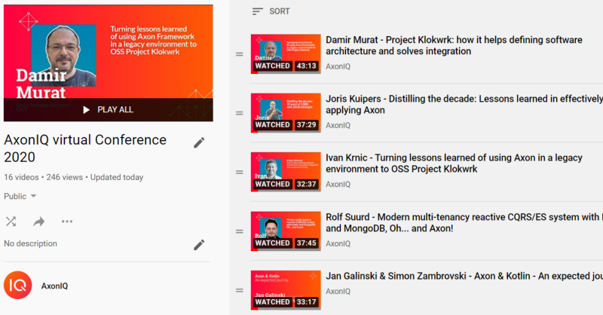Open the 'Rolf Suurd - Modern multi-tenancy' title

(x=464, y=222)
